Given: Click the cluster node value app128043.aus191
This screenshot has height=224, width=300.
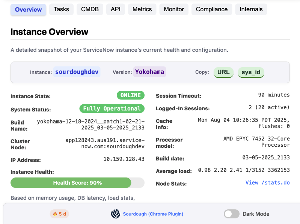Looking at the screenshot, I should (x=105, y=143).
